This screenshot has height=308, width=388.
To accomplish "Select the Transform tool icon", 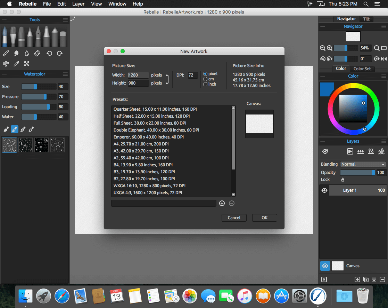I will point(27,64).
